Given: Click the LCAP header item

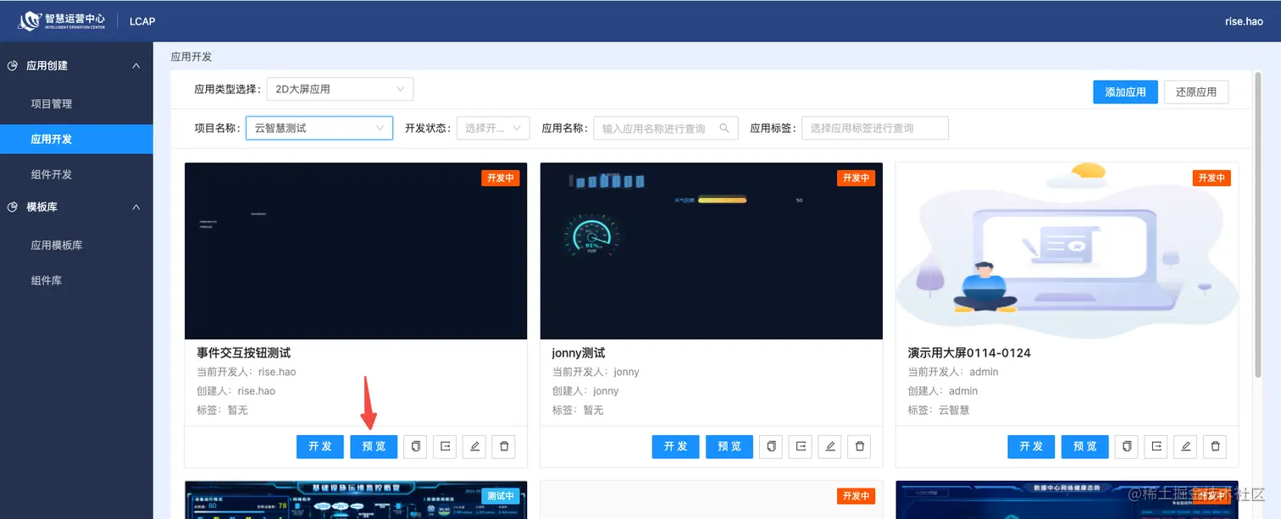Looking at the screenshot, I should 142,21.
